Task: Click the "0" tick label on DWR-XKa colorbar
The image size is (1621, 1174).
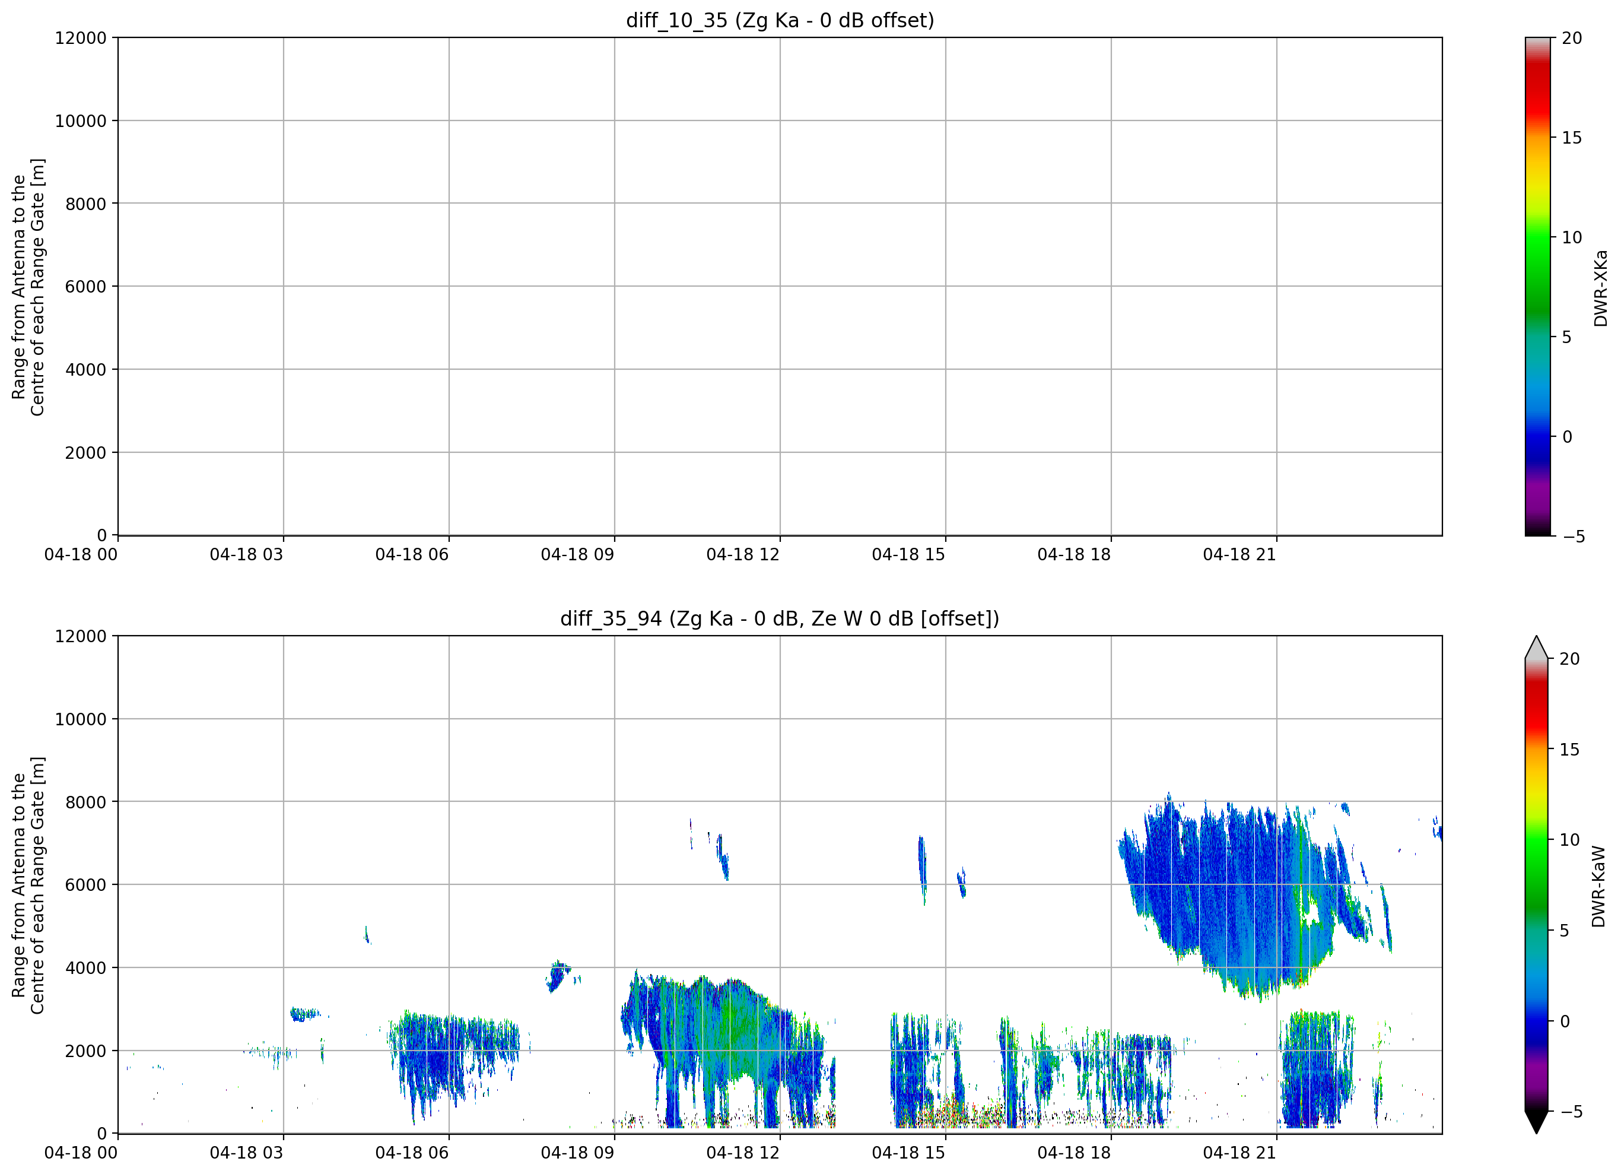Action: (1568, 436)
